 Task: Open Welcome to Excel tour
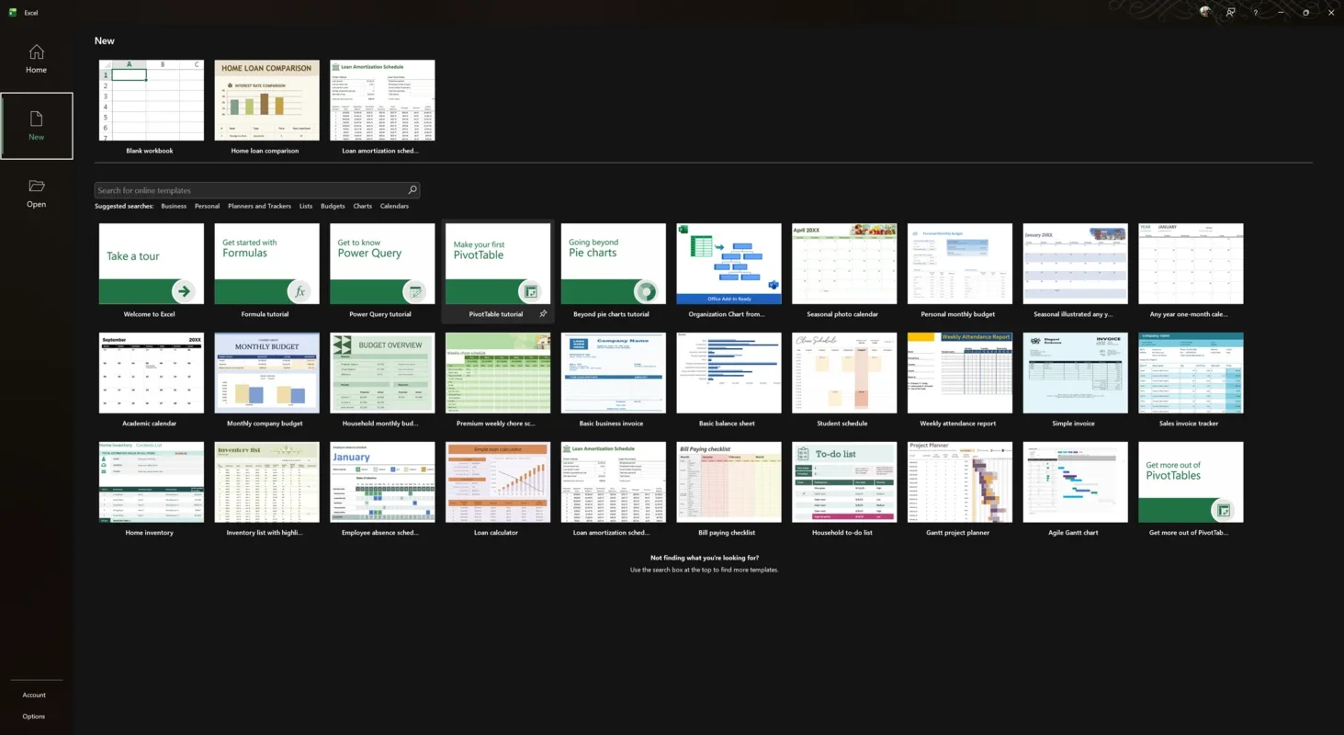coord(151,272)
